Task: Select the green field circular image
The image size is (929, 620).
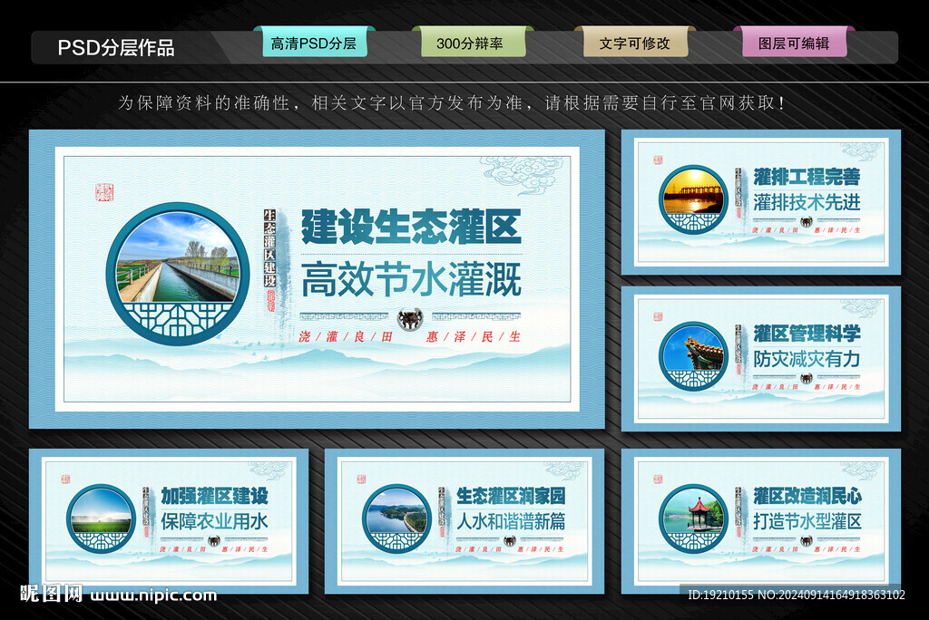Action: 101,518
